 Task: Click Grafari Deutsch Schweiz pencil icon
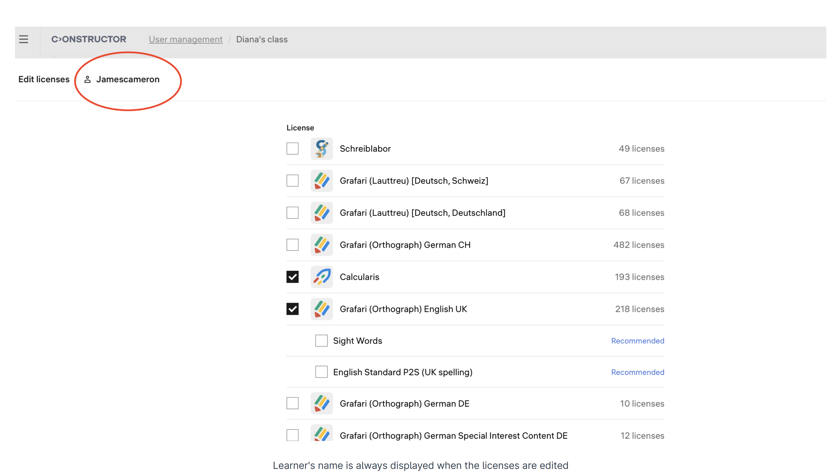pyautogui.click(x=321, y=181)
